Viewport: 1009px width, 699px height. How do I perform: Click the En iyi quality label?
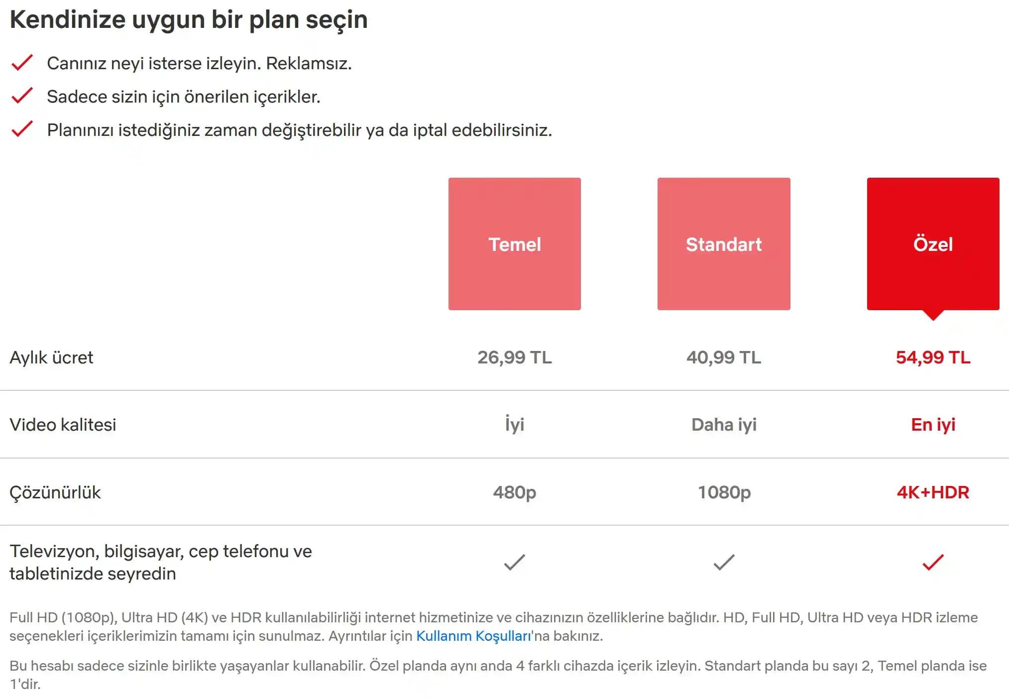point(933,425)
